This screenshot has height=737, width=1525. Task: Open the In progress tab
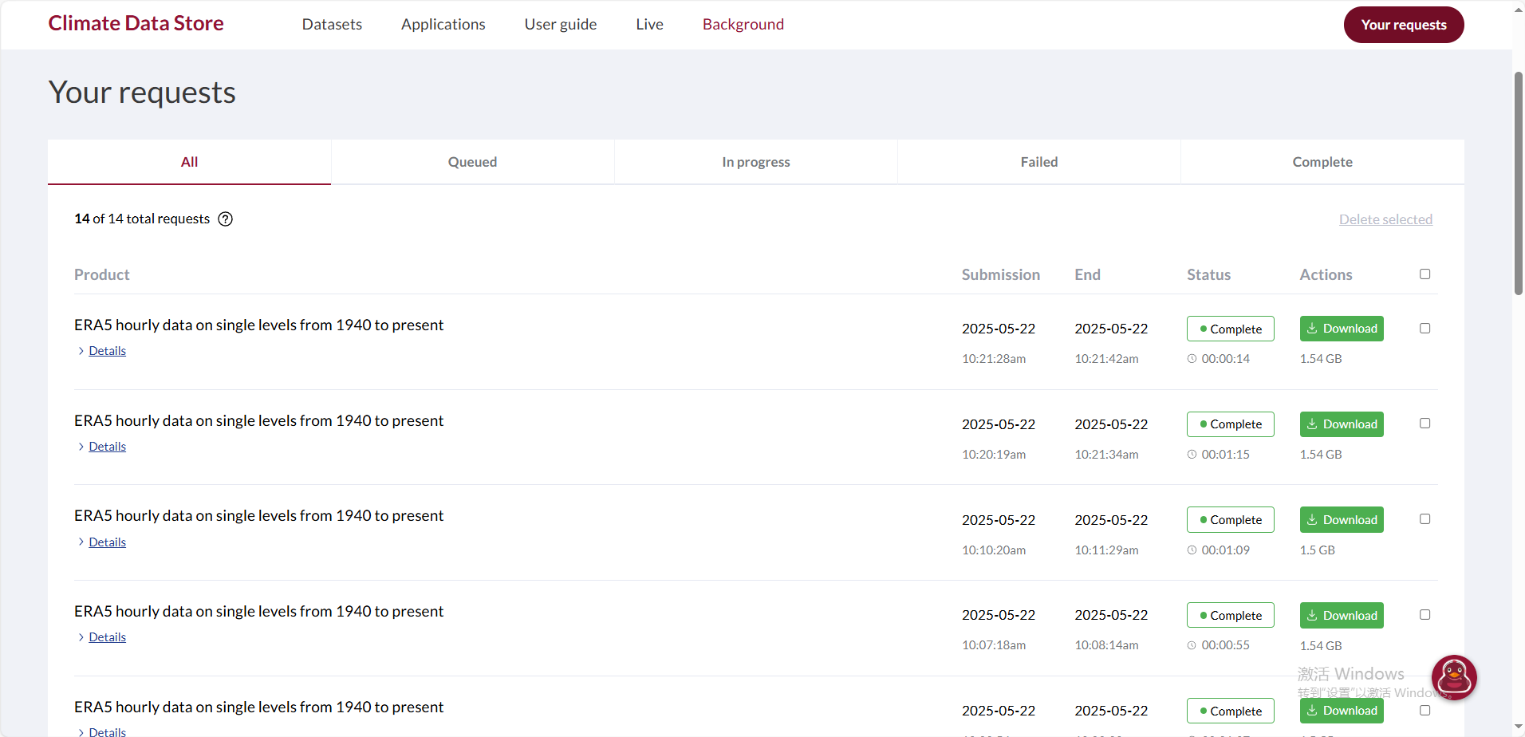click(756, 162)
